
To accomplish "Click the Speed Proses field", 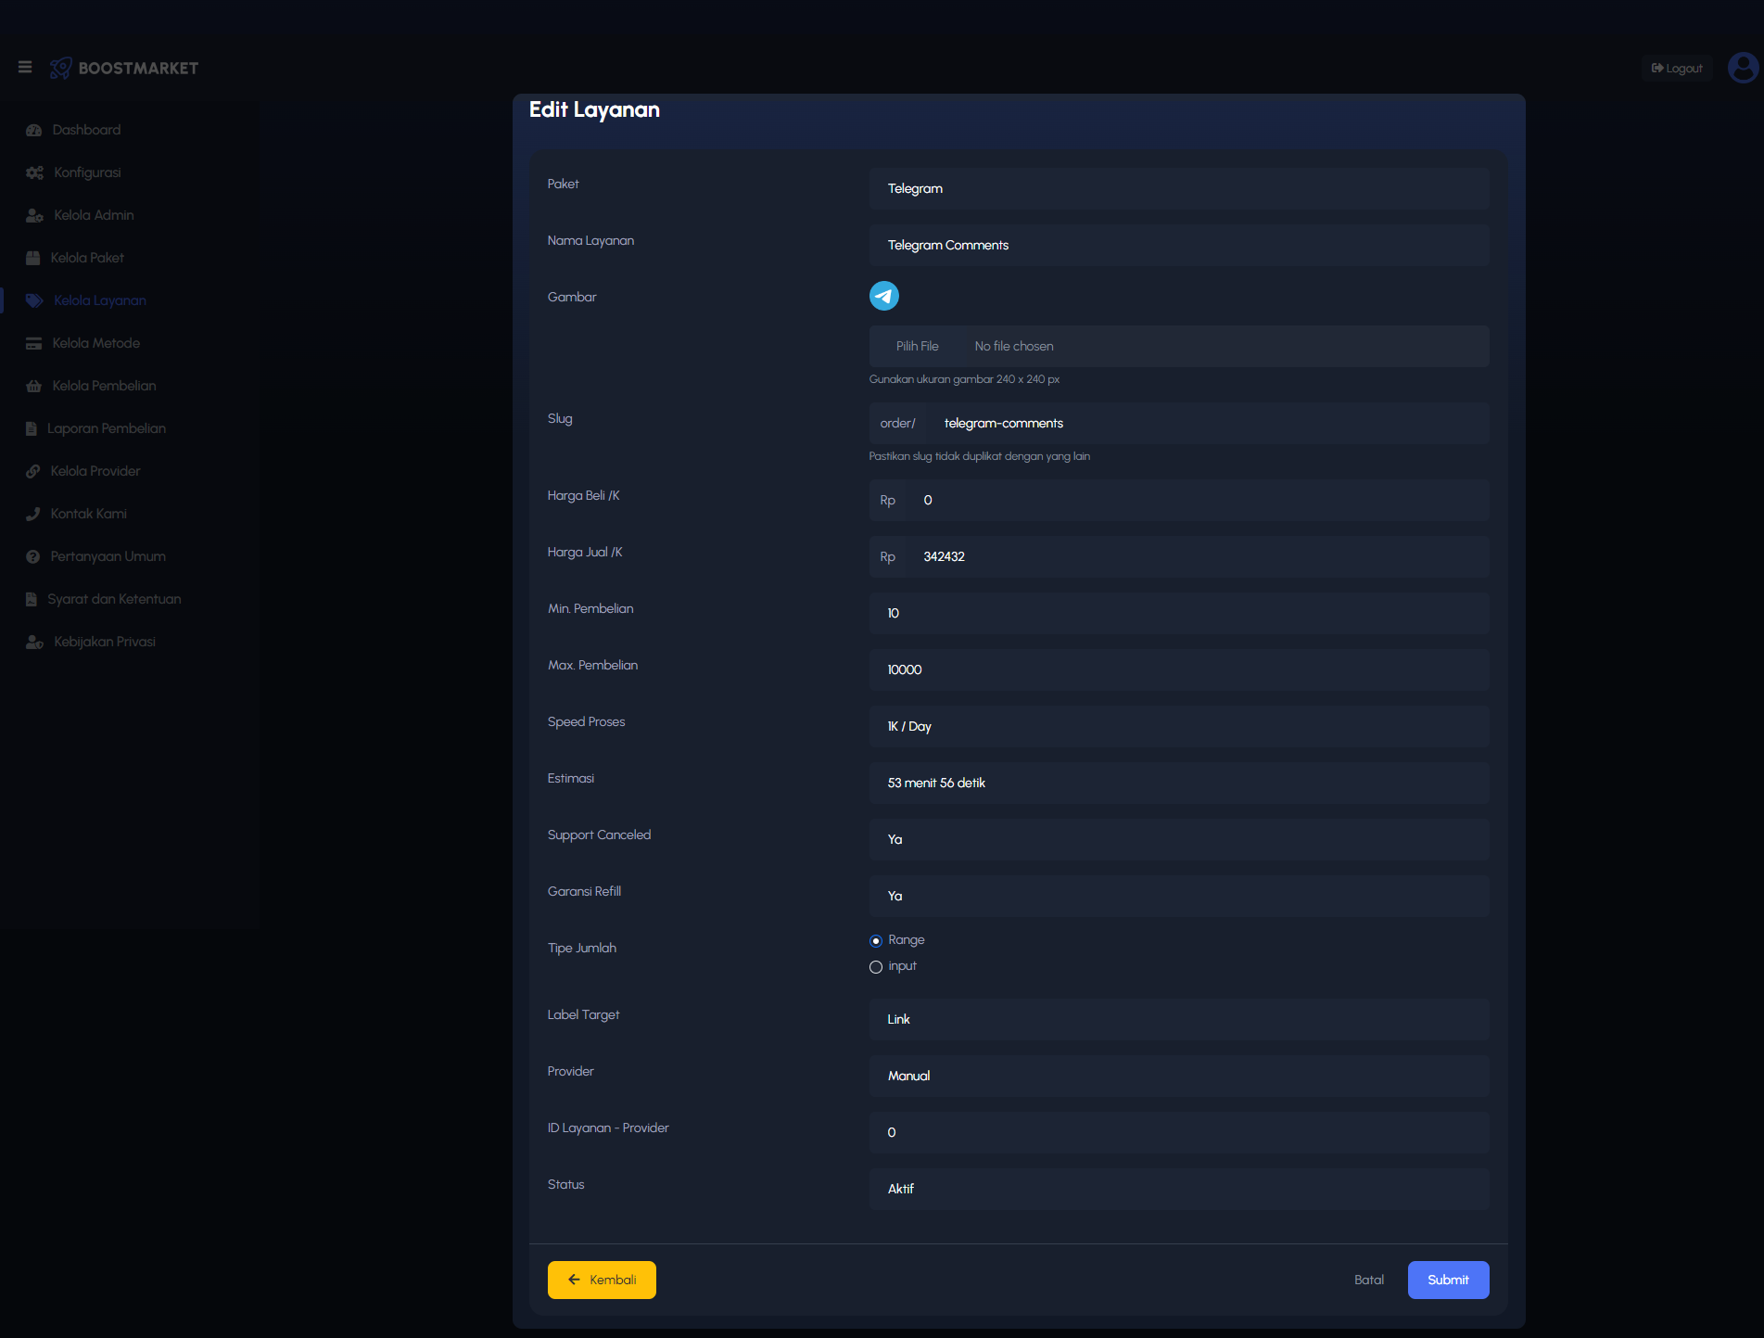I will 1179,726.
